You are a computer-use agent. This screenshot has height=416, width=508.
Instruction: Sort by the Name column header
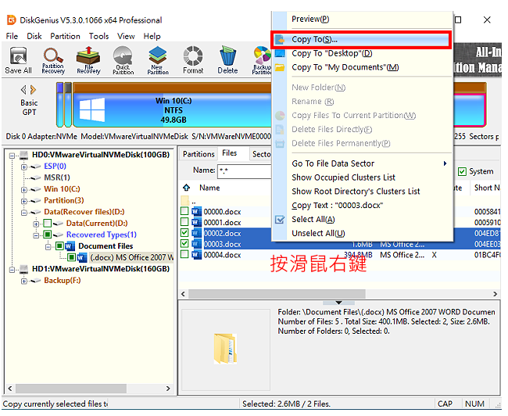[x=209, y=188]
